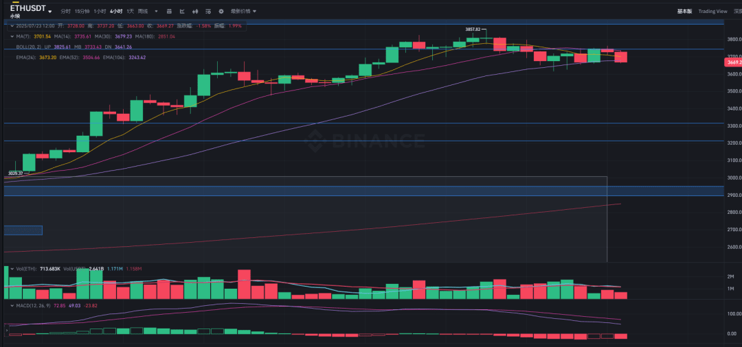
Task: Click the Vol(ETH) value 713.683K
Action: click(50, 269)
